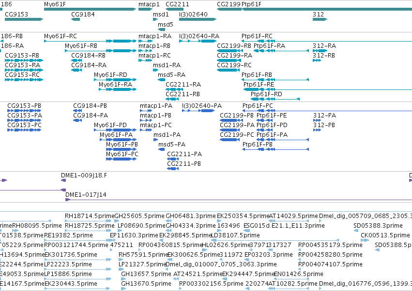
Task: Click the DME1-017J14 clone label
Action: tap(86, 195)
